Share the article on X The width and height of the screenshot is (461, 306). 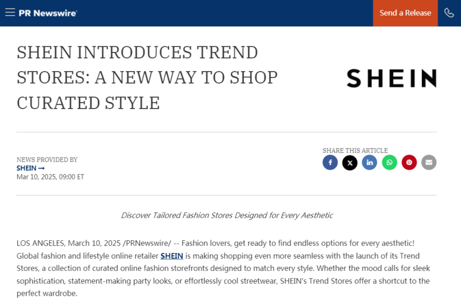click(x=350, y=163)
